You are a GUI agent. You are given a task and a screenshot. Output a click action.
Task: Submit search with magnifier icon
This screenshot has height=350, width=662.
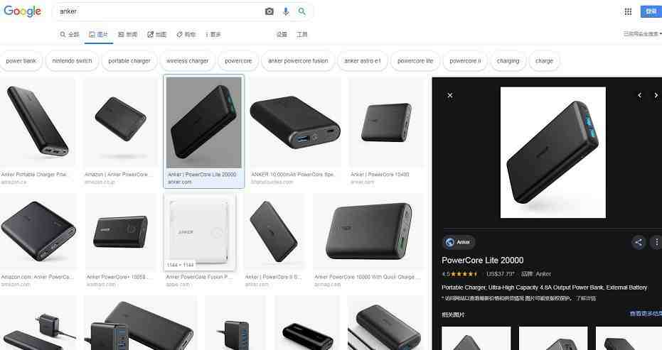(x=302, y=11)
